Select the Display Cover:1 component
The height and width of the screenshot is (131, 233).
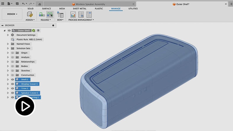click(x=30, y=84)
